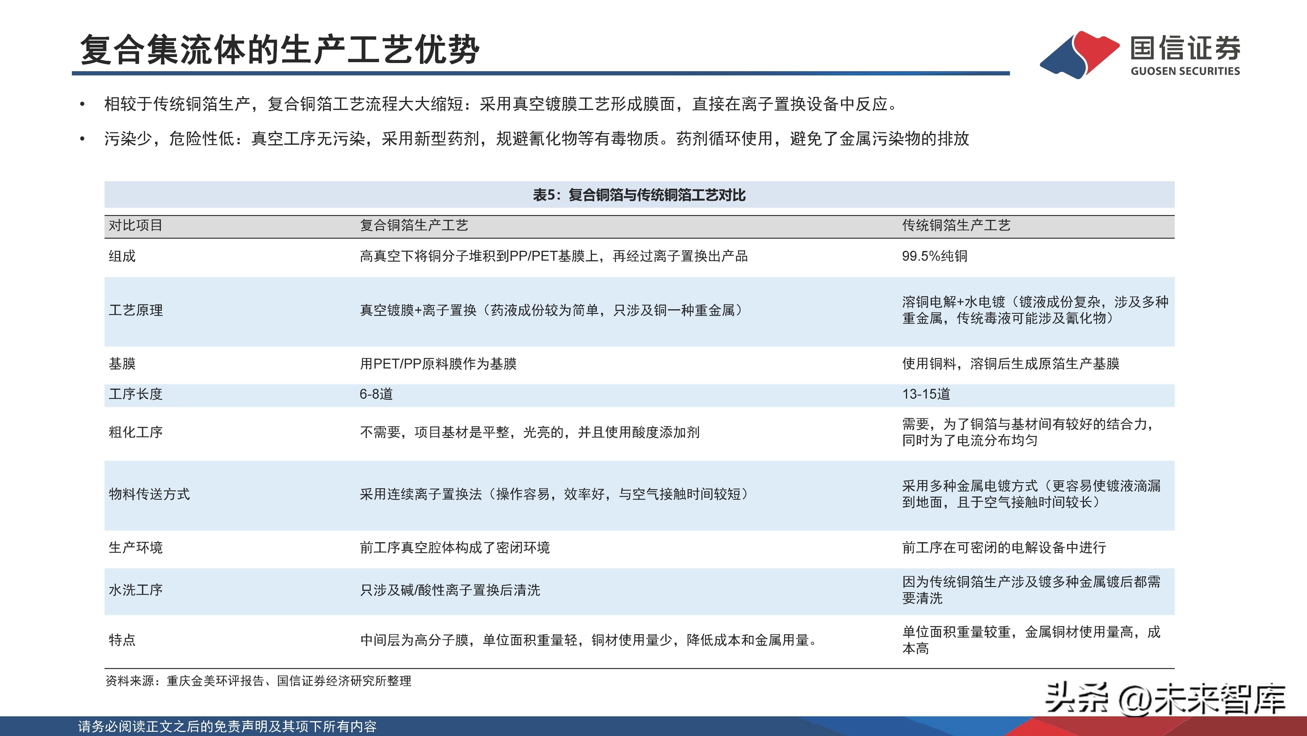Click the 6-8道 cell value
This screenshot has width=1307, height=736.
point(376,394)
